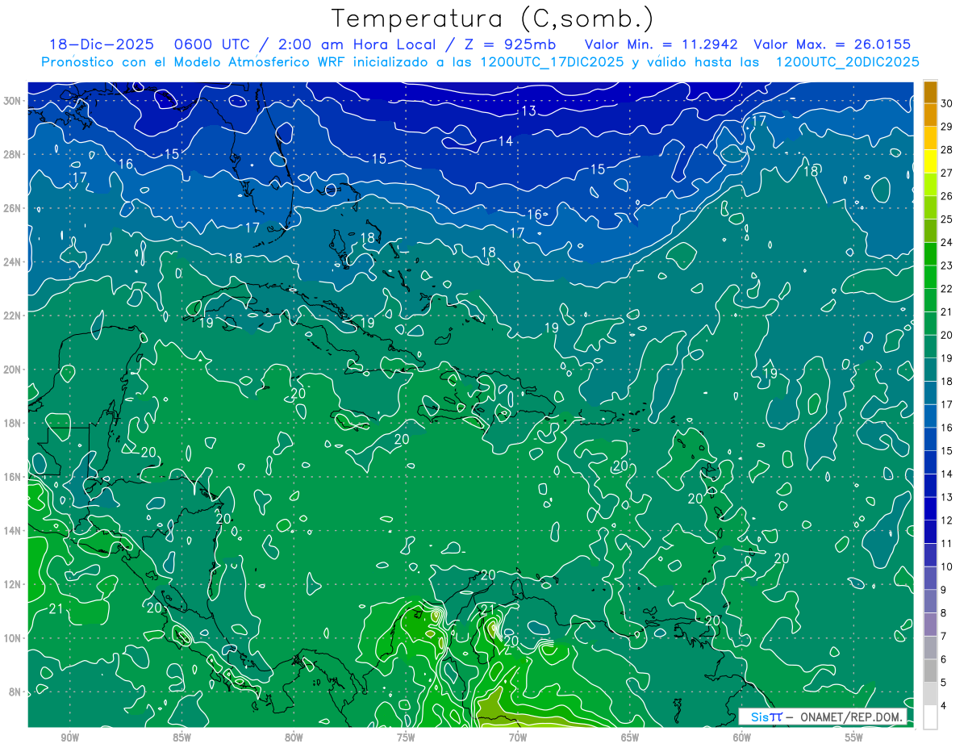Pick the yellow swatch between 27 and 28
The width and height of the screenshot is (968, 748).
(x=930, y=161)
